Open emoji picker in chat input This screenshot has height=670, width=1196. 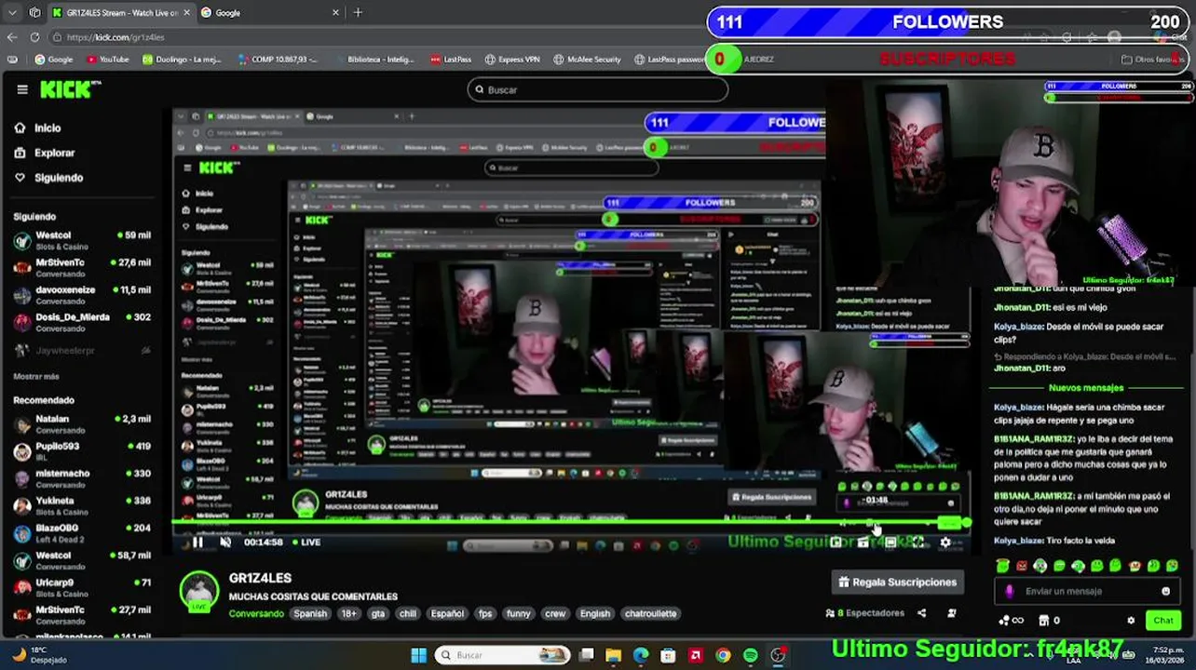pos(1165,591)
